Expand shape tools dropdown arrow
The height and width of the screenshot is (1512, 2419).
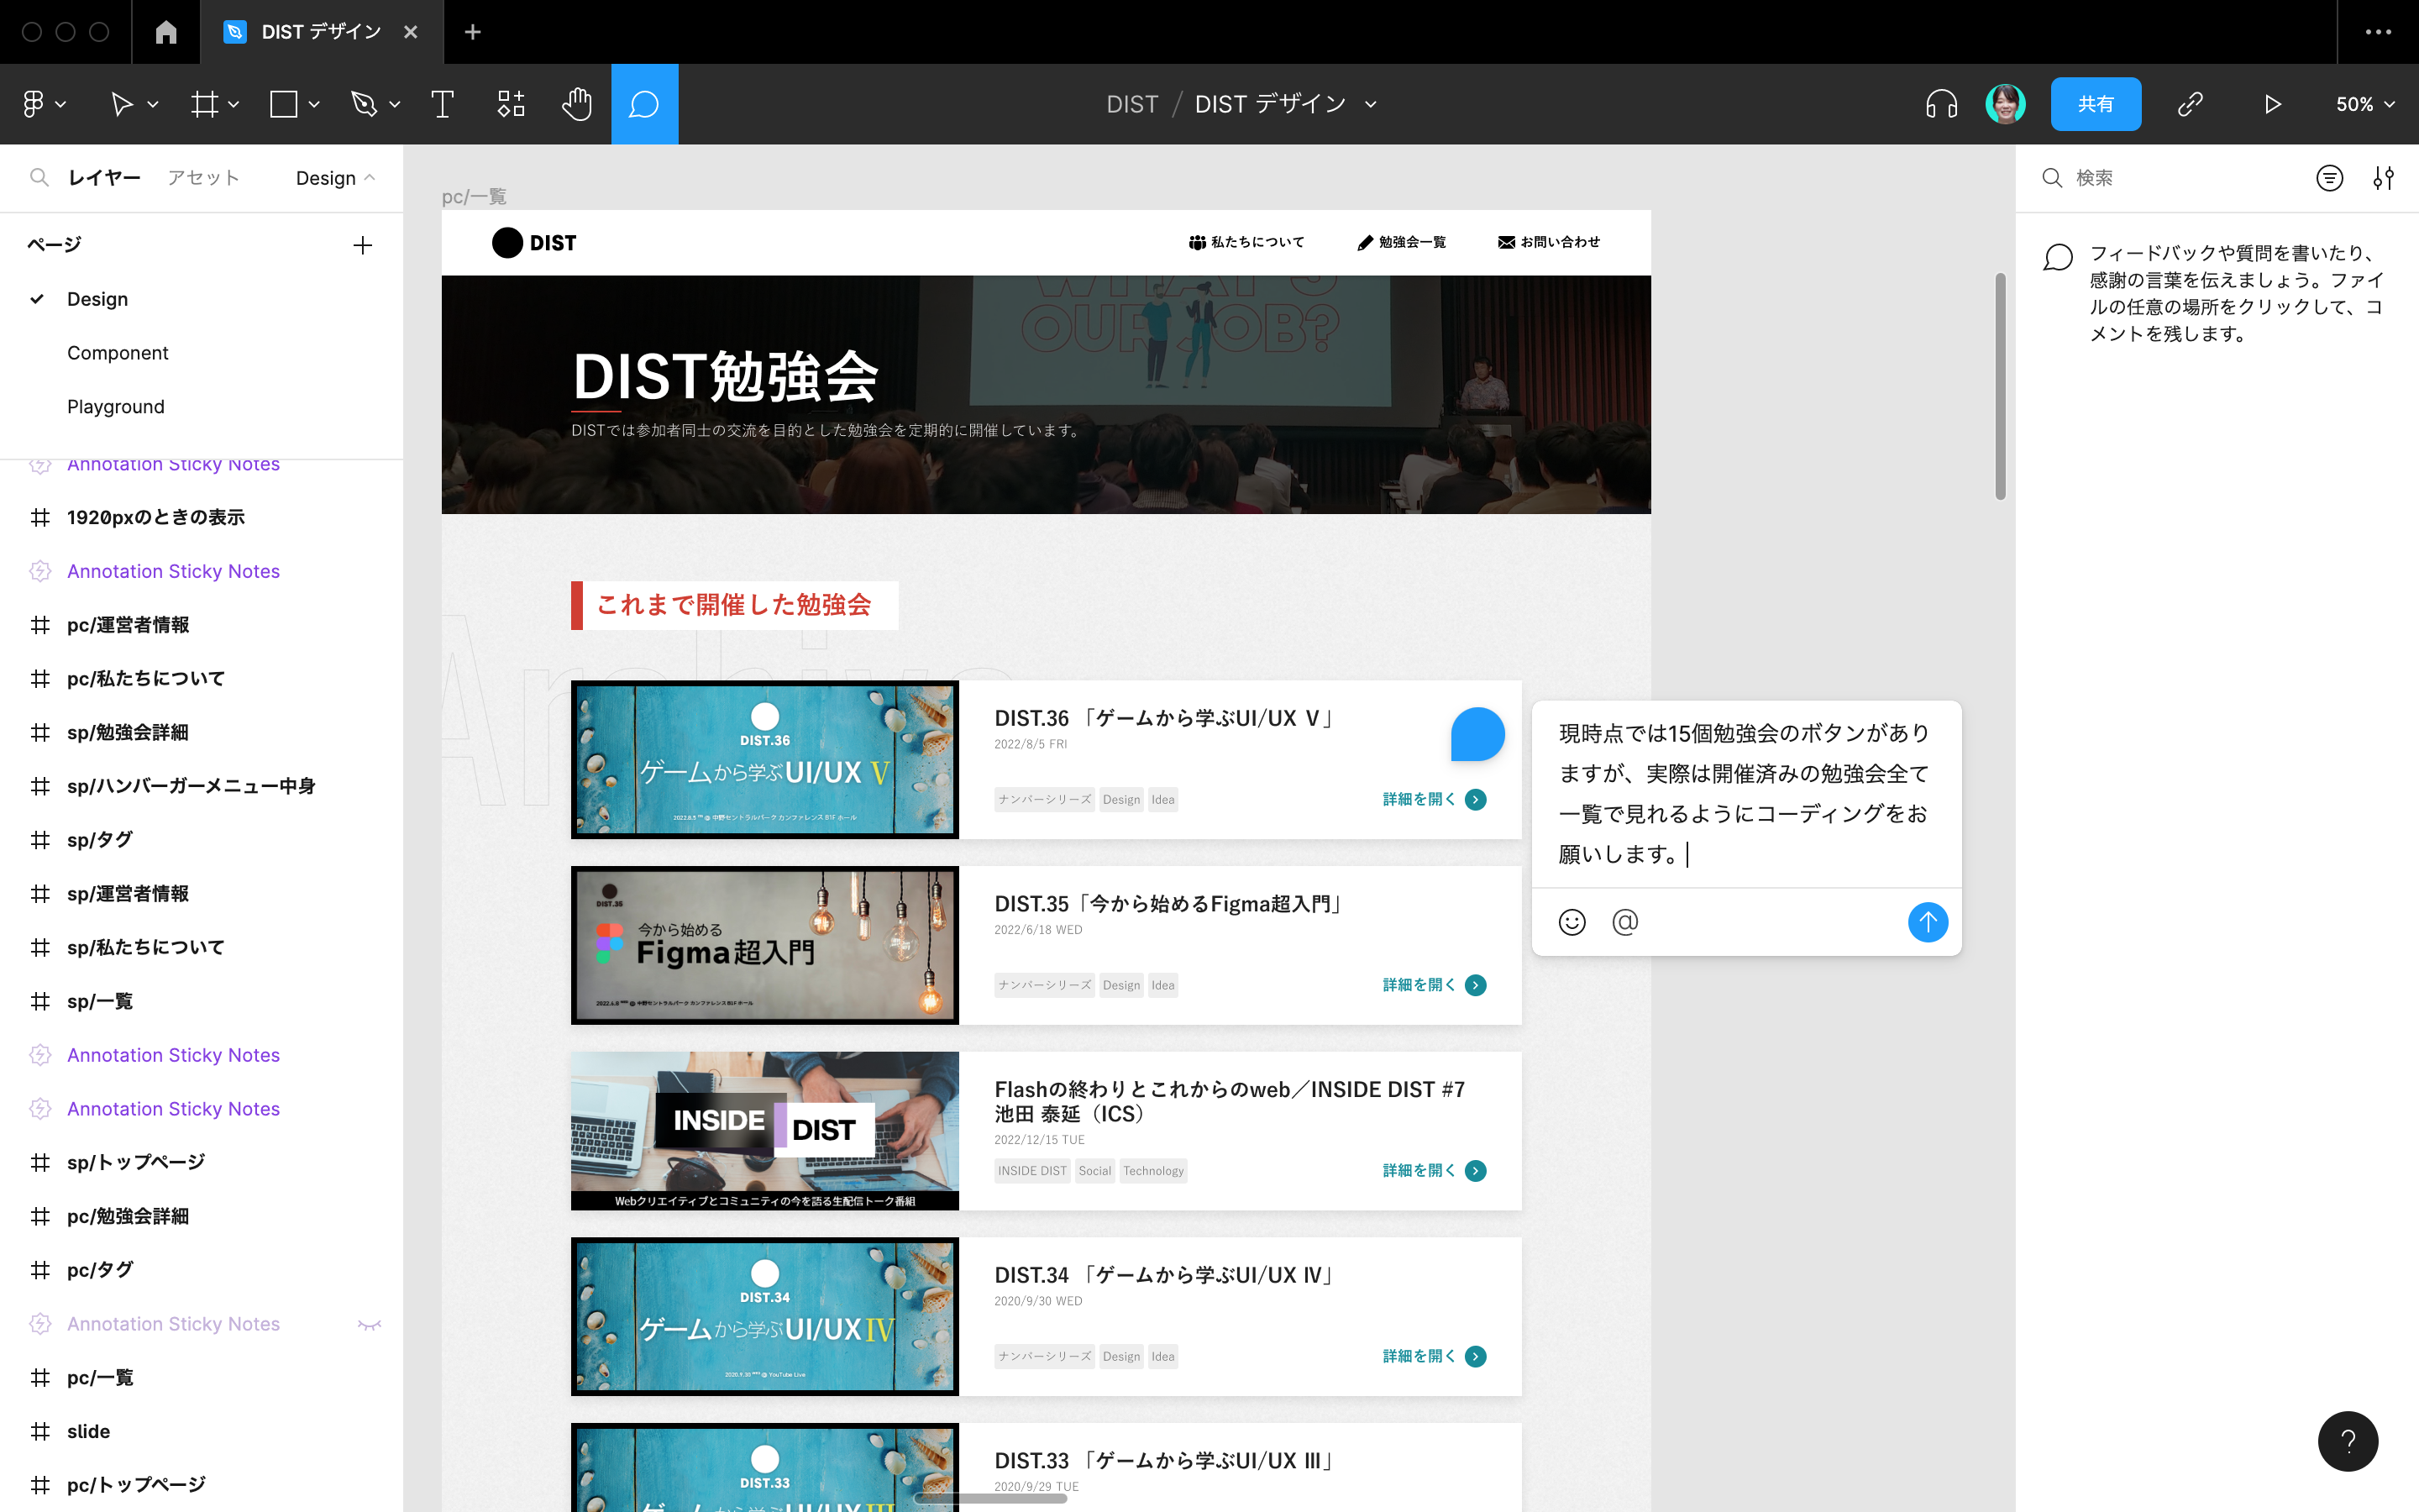(x=314, y=104)
